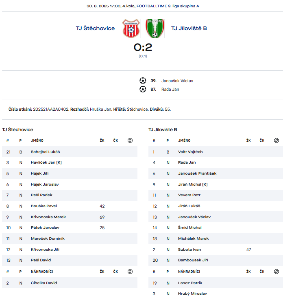Click substitution icon in Štěchovice Náhradníci header
This screenshot has height=298, width=283.
(x=130, y=272)
